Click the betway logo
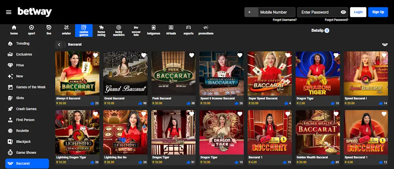394x169 pixels. click(x=34, y=12)
